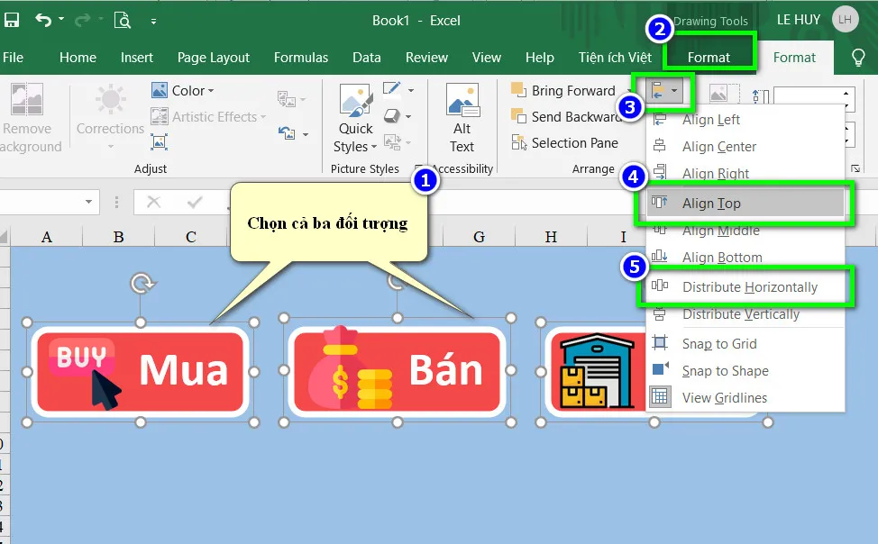
Task: Toggle Snap to Grid option
Action: 718,343
